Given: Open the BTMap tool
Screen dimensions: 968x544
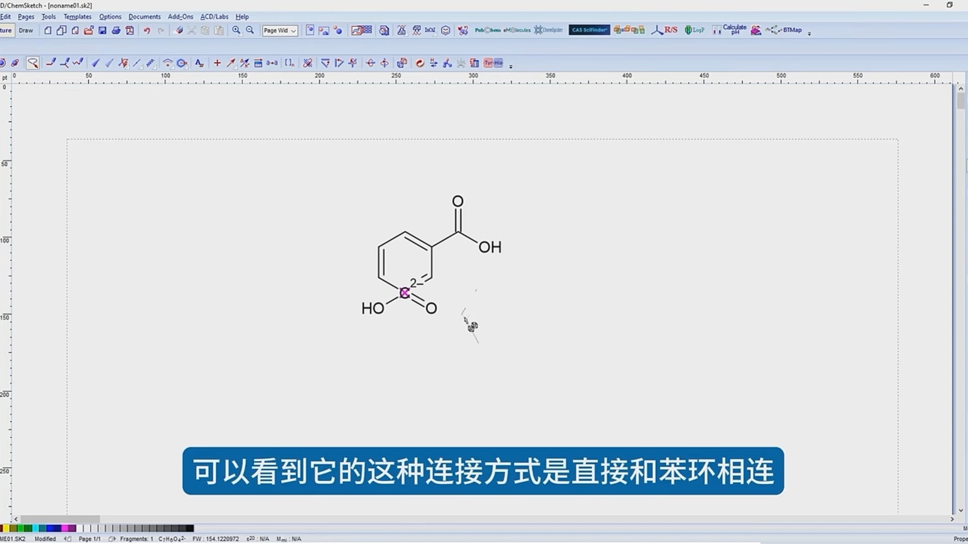Looking at the screenshot, I should coord(783,30).
